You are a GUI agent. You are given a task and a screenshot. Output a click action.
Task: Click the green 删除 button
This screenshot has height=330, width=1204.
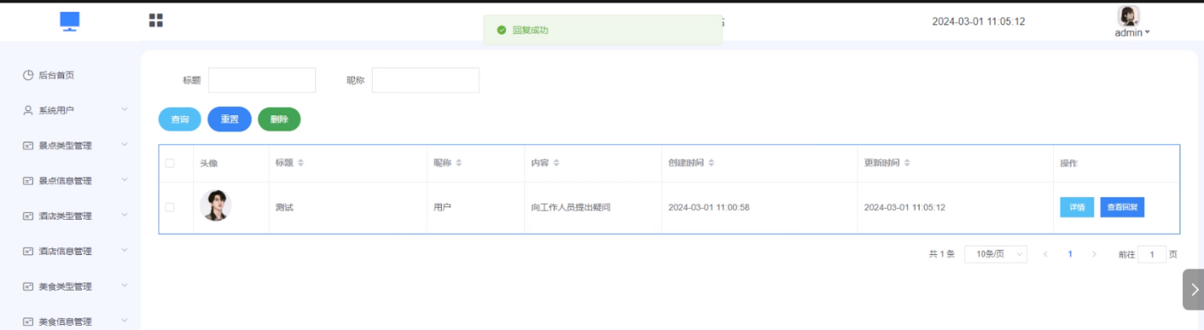click(279, 120)
